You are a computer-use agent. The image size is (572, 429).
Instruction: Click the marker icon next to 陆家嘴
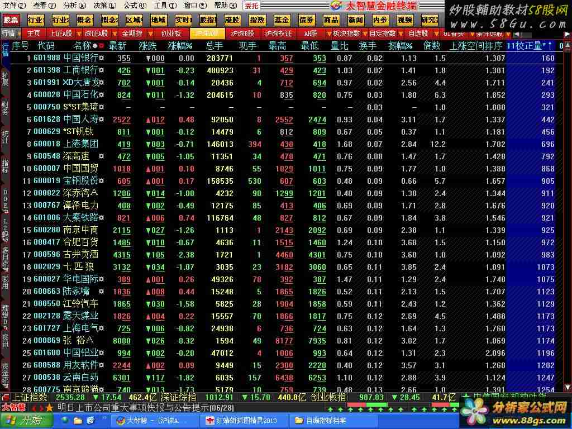(102, 292)
